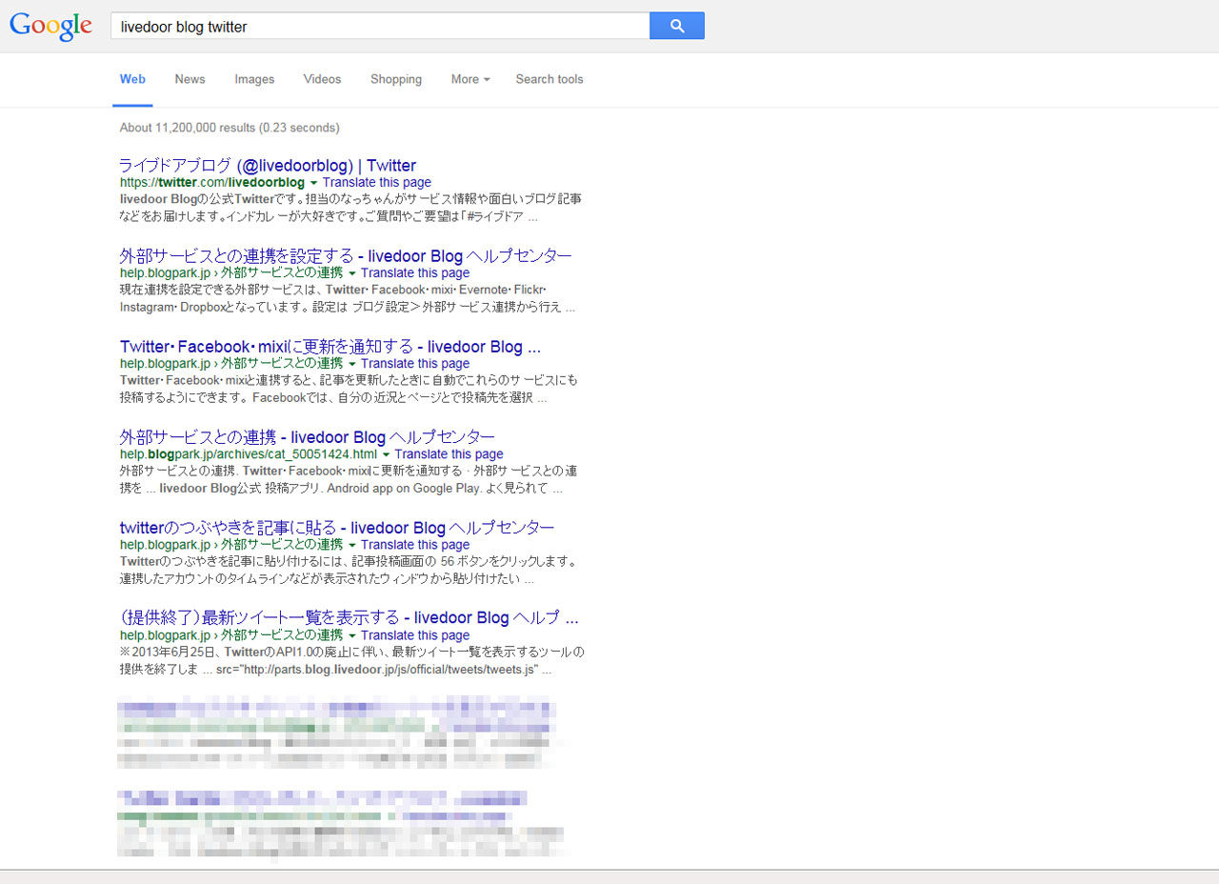Screen dimensions: 1219x884
Task: Translate the Twitter・Facebook・mixiに更新を通知する result
Action: tap(415, 363)
